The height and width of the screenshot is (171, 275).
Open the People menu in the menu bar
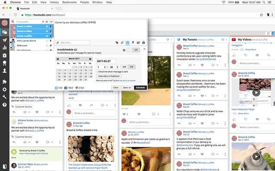point(84,2)
